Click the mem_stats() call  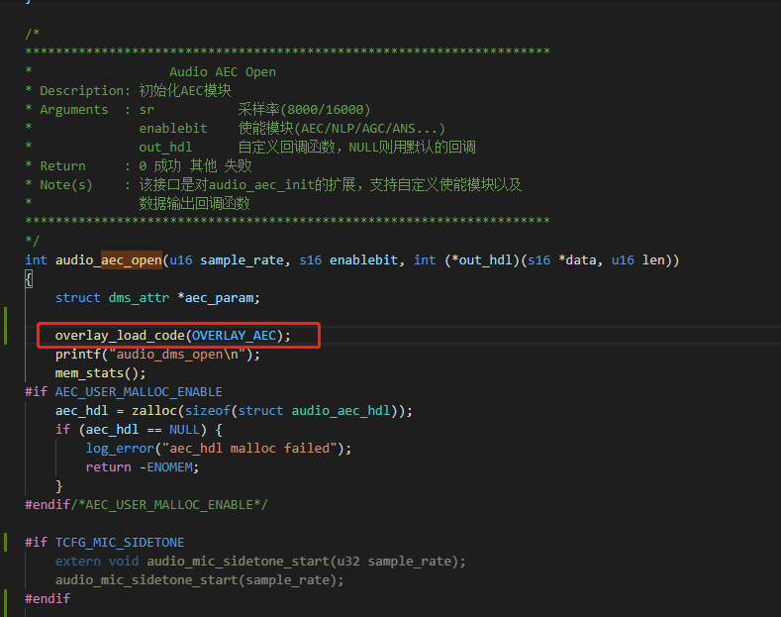[x=100, y=373]
